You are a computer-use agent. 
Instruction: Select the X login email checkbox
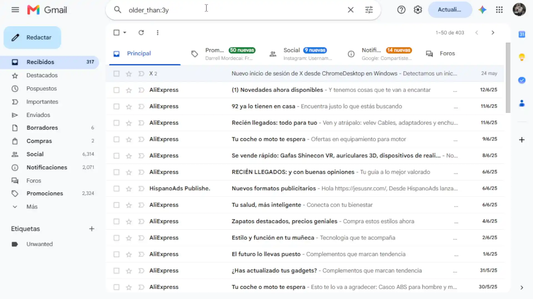[116, 74]
